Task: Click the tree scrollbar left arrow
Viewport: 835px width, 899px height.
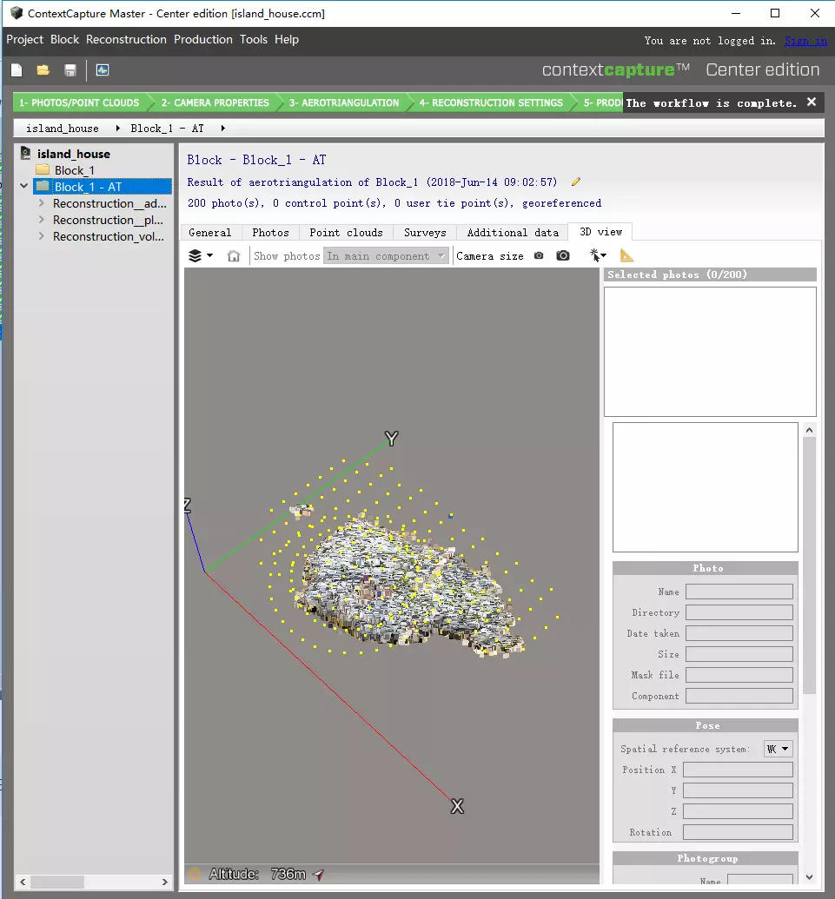Action: tap(23, 882)
